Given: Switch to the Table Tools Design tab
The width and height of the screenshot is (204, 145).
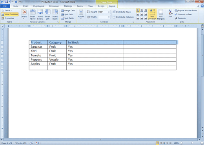Looking at the screenshot, I should [101, 6].
